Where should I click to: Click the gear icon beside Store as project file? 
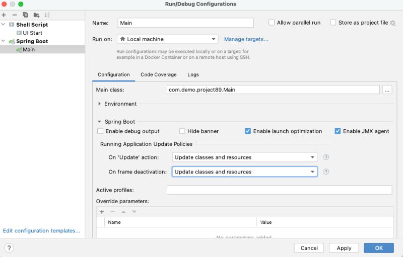392,23
